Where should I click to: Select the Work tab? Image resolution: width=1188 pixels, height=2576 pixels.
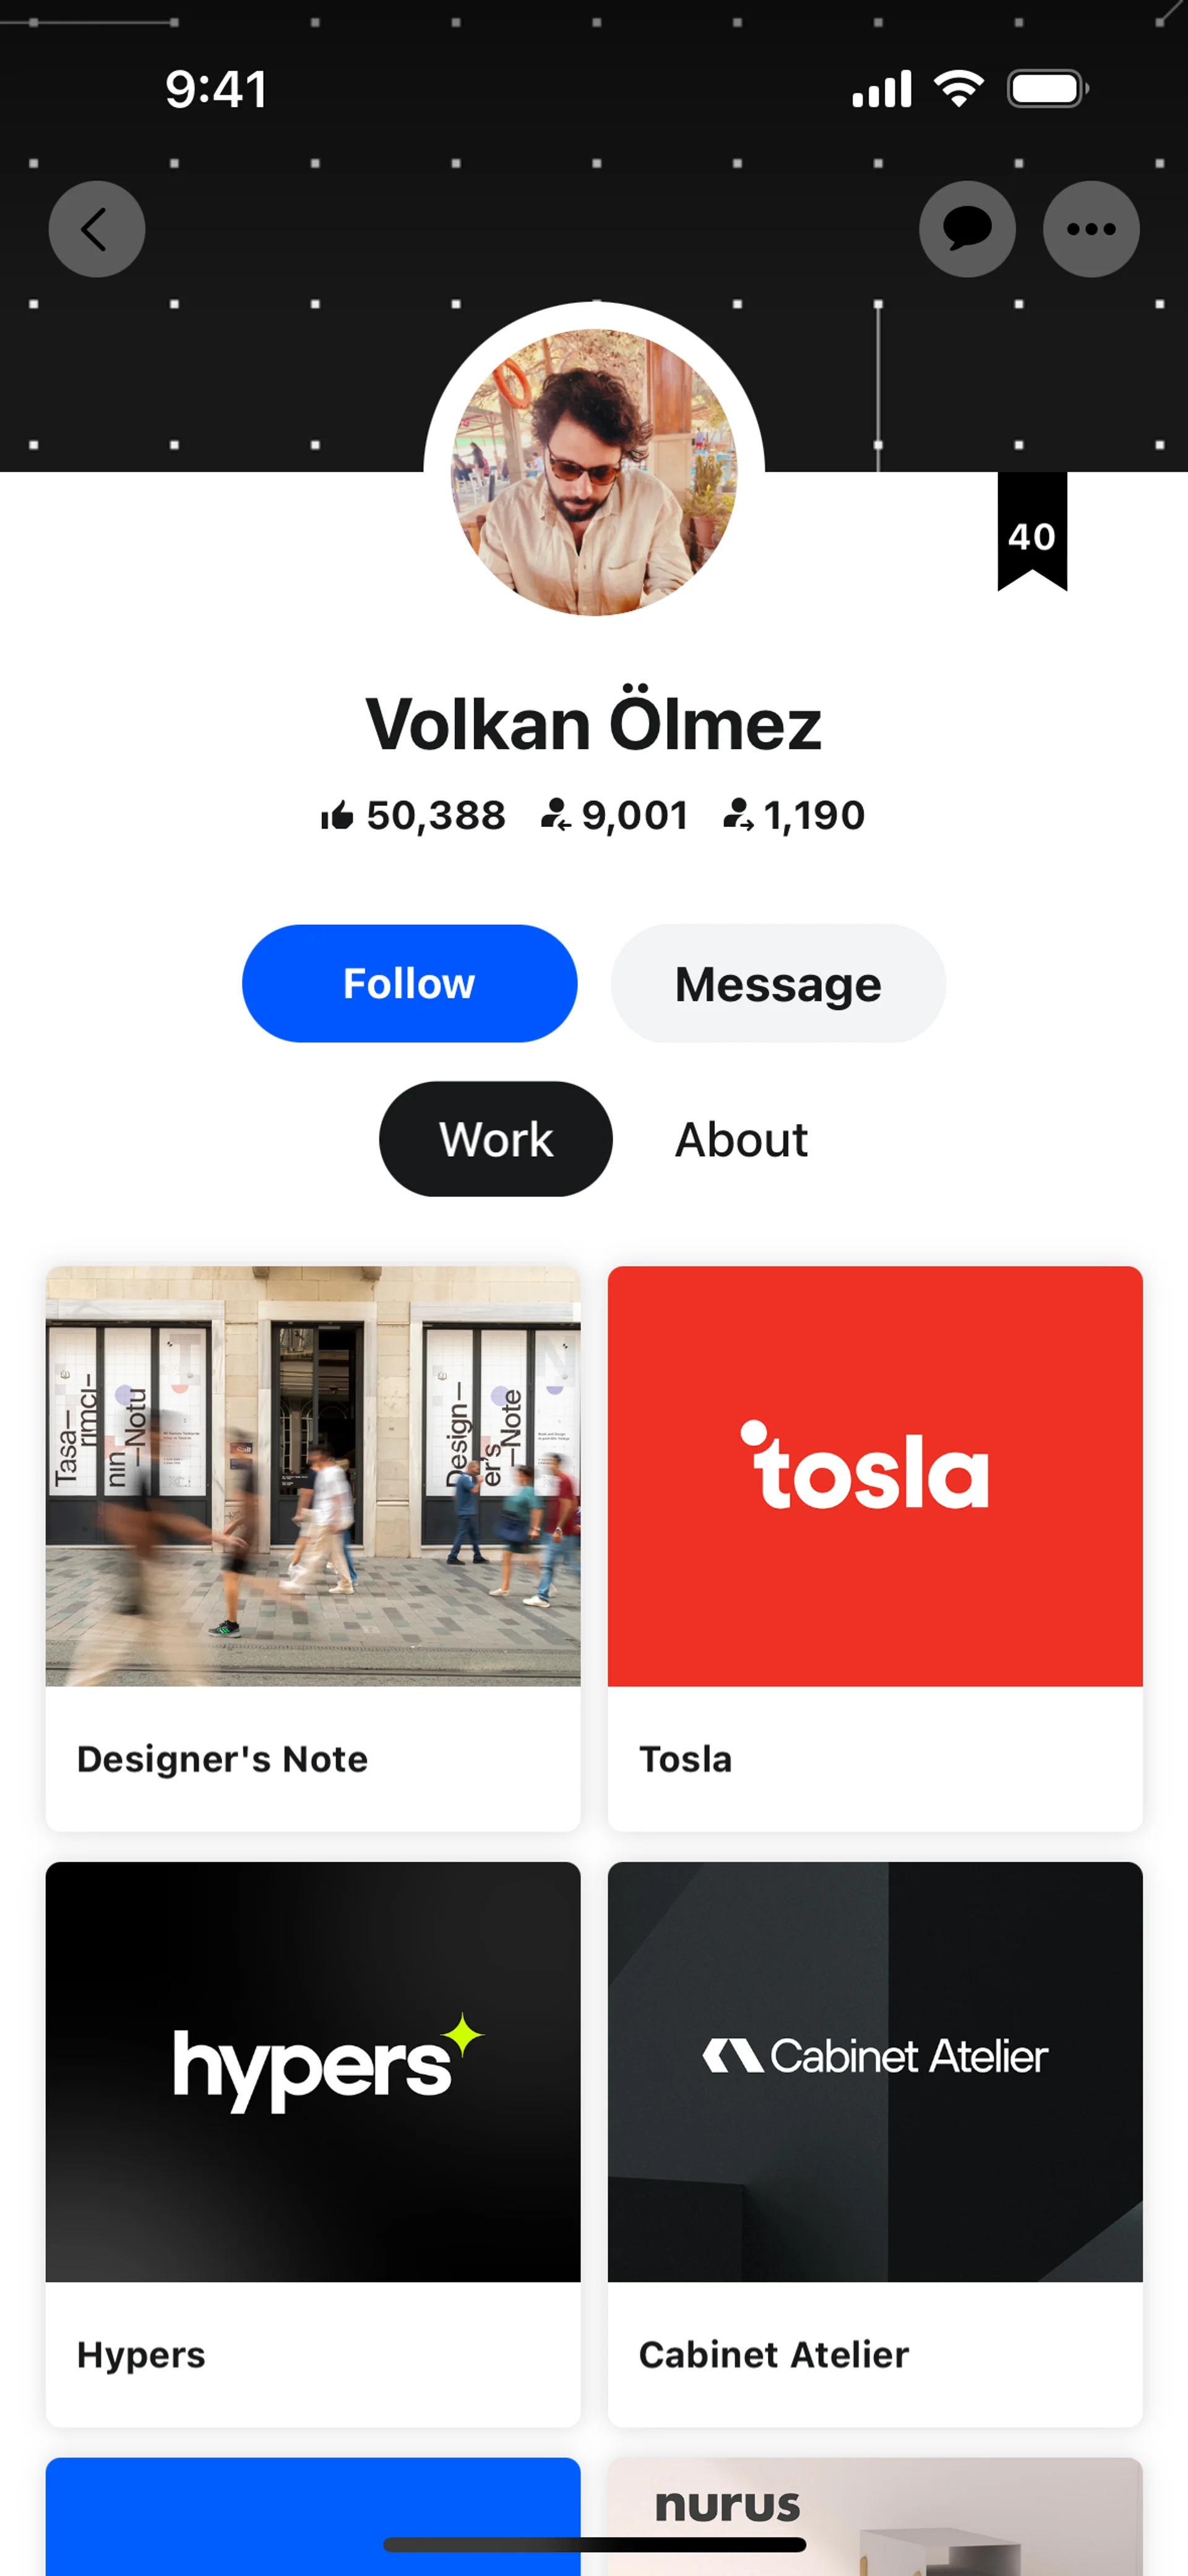495,1139
